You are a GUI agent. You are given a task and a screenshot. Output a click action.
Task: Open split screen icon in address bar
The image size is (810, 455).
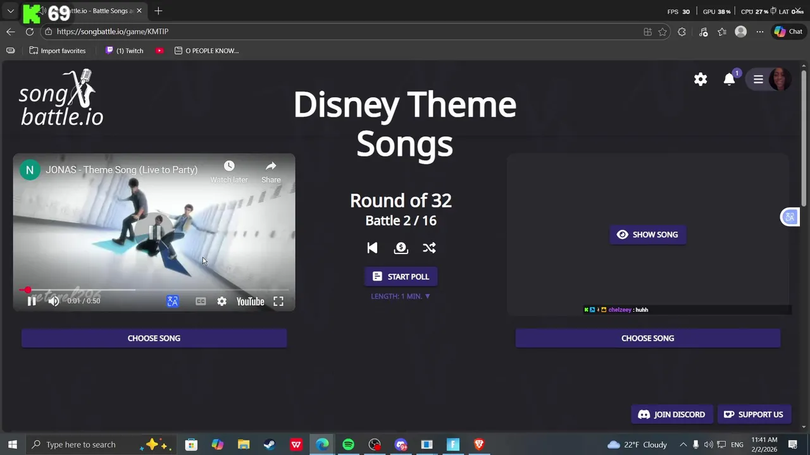[647, 32]
